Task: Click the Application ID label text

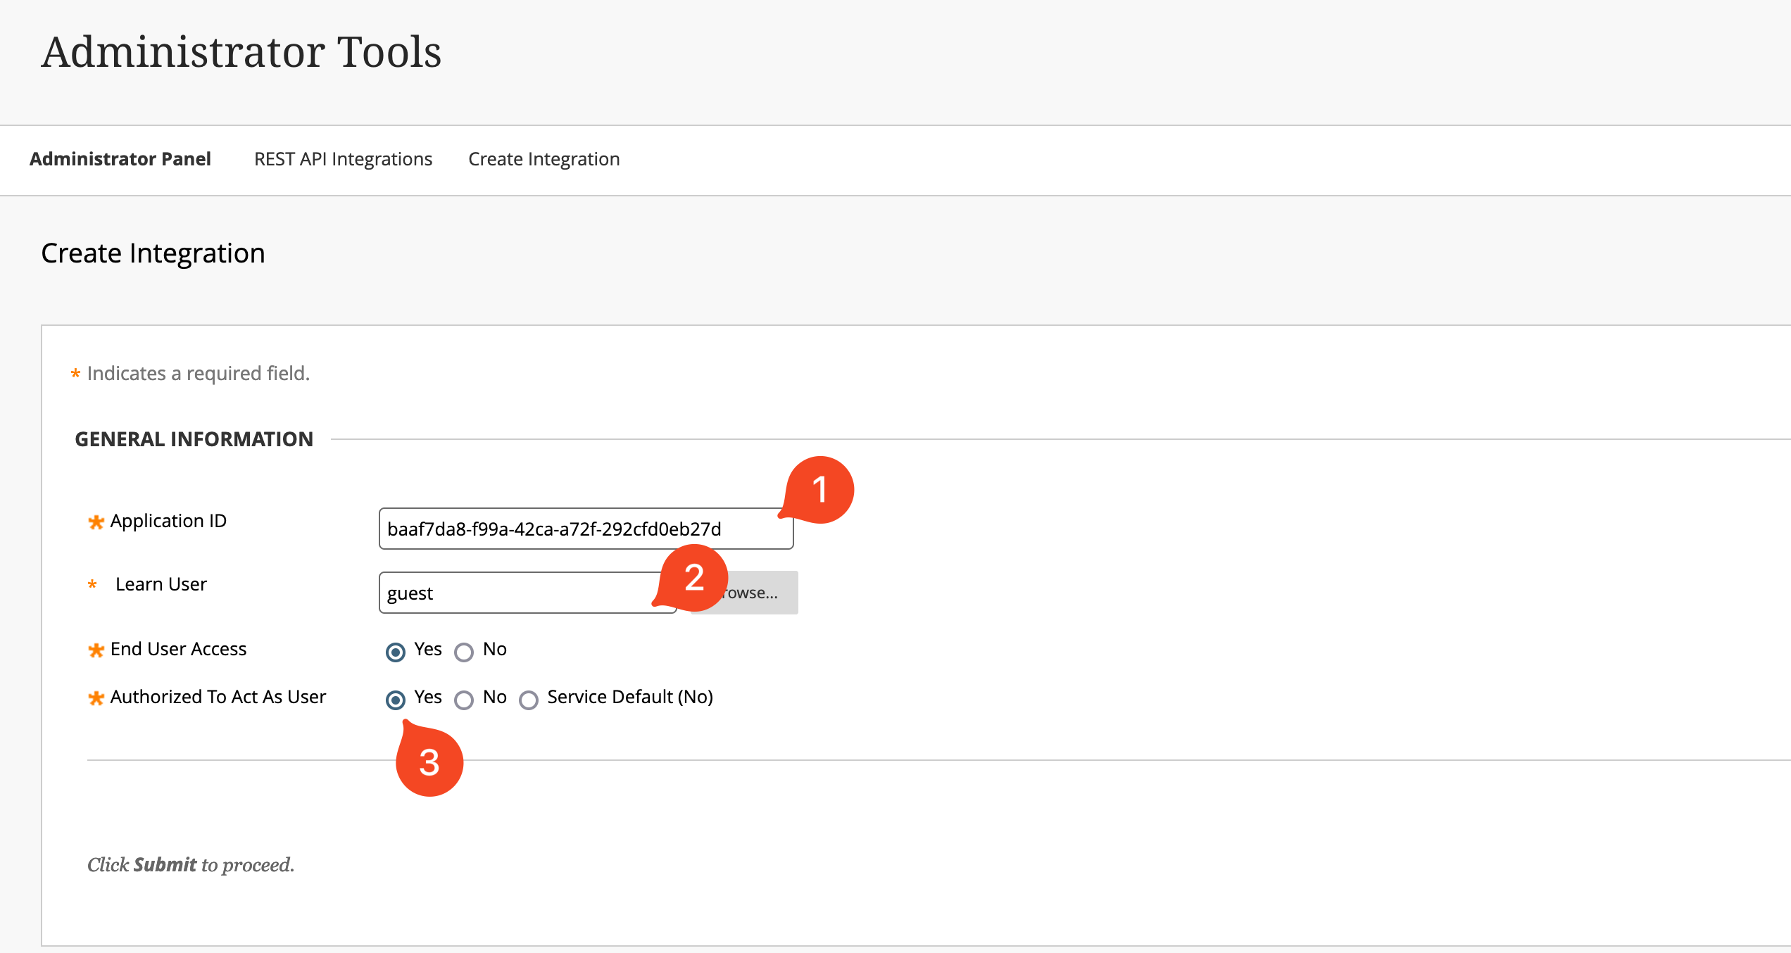Action: click(168, 521)
